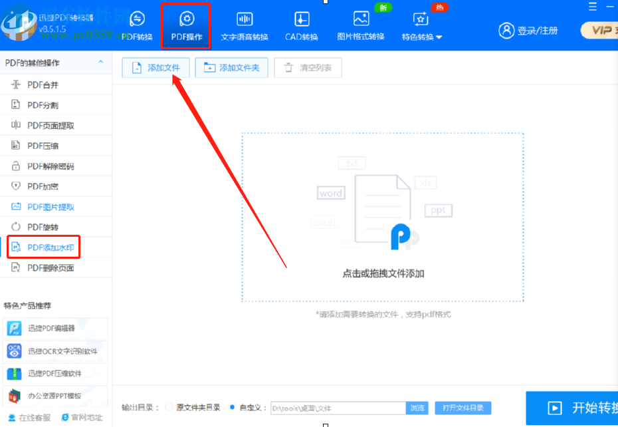
Task: Open the 文字语音转换 tab
Action: click(245, 26)
